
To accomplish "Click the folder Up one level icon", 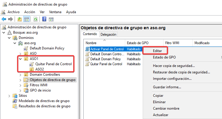I will pyautogui.click(x=20, y=19).
